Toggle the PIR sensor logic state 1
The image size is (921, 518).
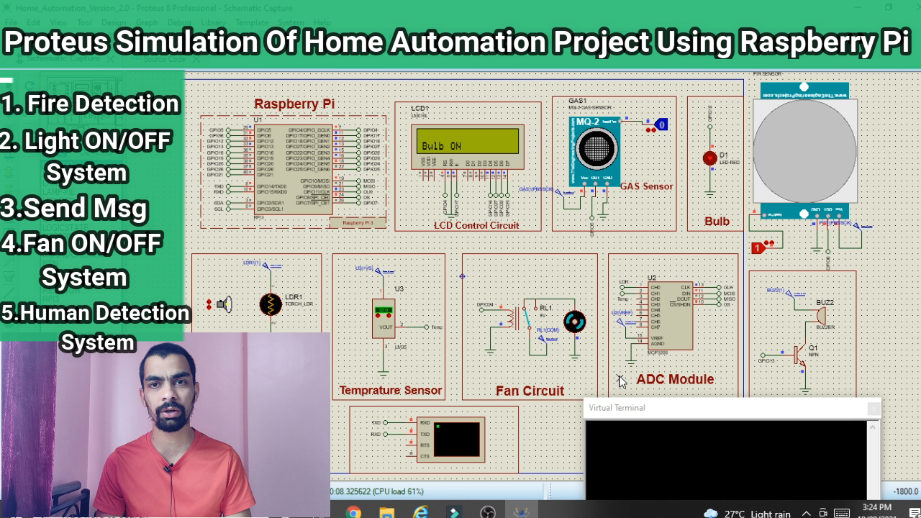click(x=758, y=248)
